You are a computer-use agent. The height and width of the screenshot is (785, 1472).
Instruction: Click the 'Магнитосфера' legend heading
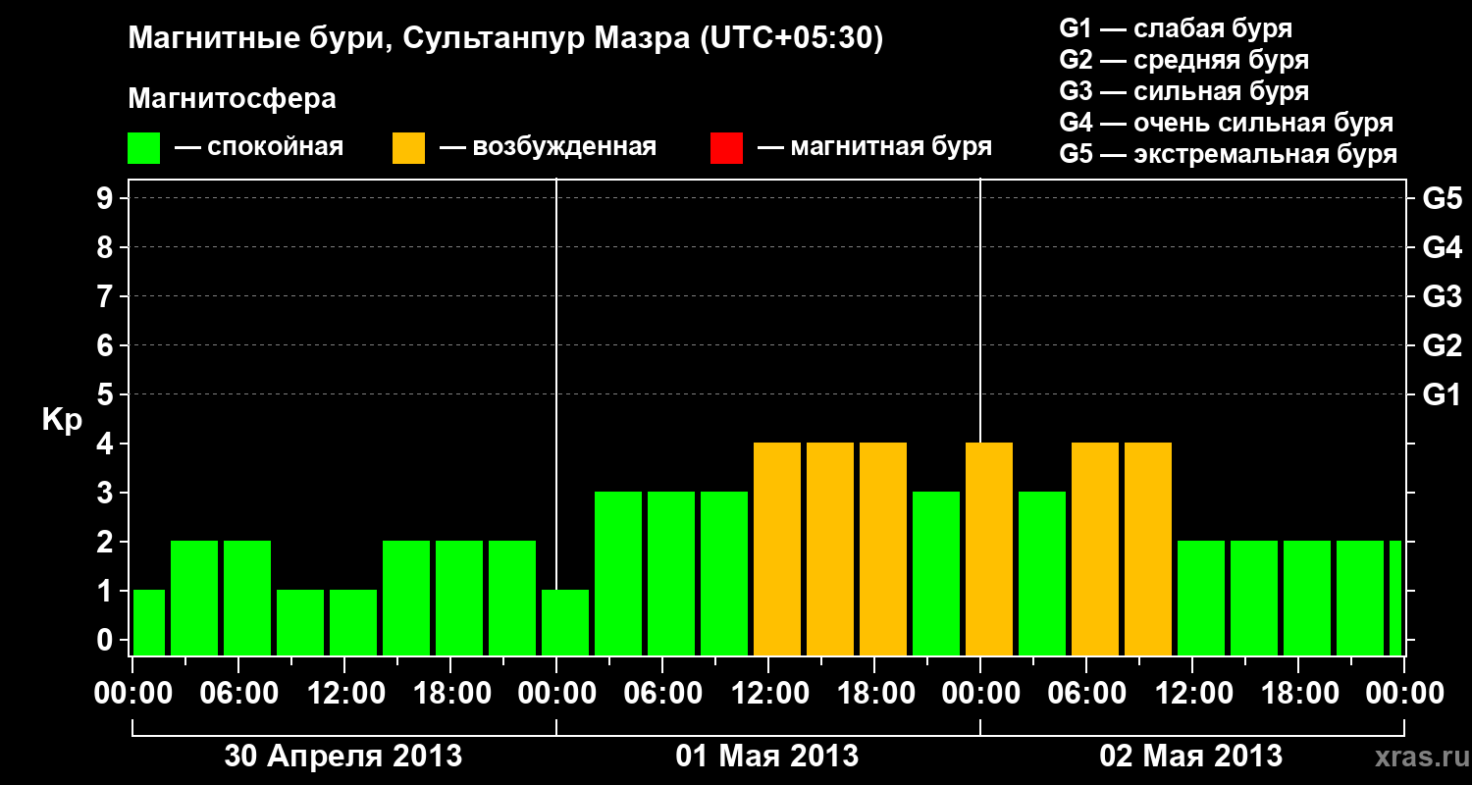(x=233, y=99)
